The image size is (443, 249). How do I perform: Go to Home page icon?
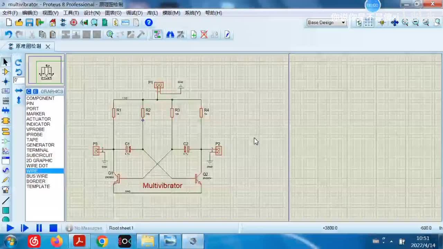coord(53,22)
